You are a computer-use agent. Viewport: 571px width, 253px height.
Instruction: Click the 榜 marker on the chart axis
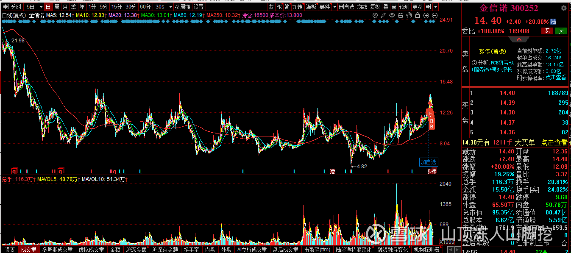click(434, 171)
